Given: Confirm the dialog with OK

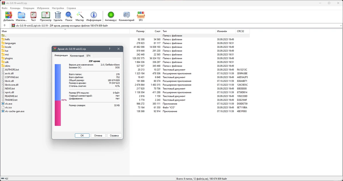Looking at the screenshot, I should coord(82,136).
